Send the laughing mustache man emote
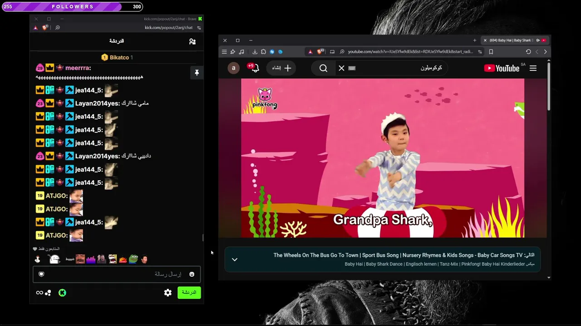The image size is (581, 326). 80,259
